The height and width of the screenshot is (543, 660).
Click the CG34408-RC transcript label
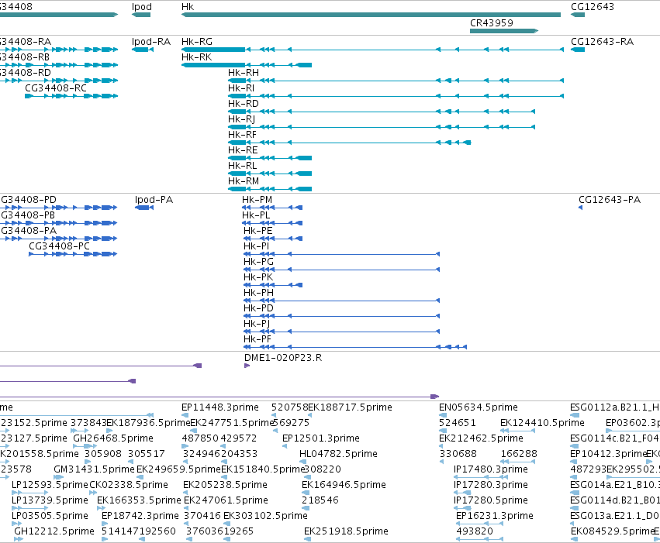56,88
